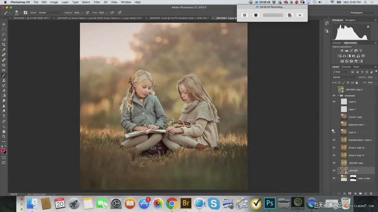
Task: Pause the screen recording
Action: 245,15
